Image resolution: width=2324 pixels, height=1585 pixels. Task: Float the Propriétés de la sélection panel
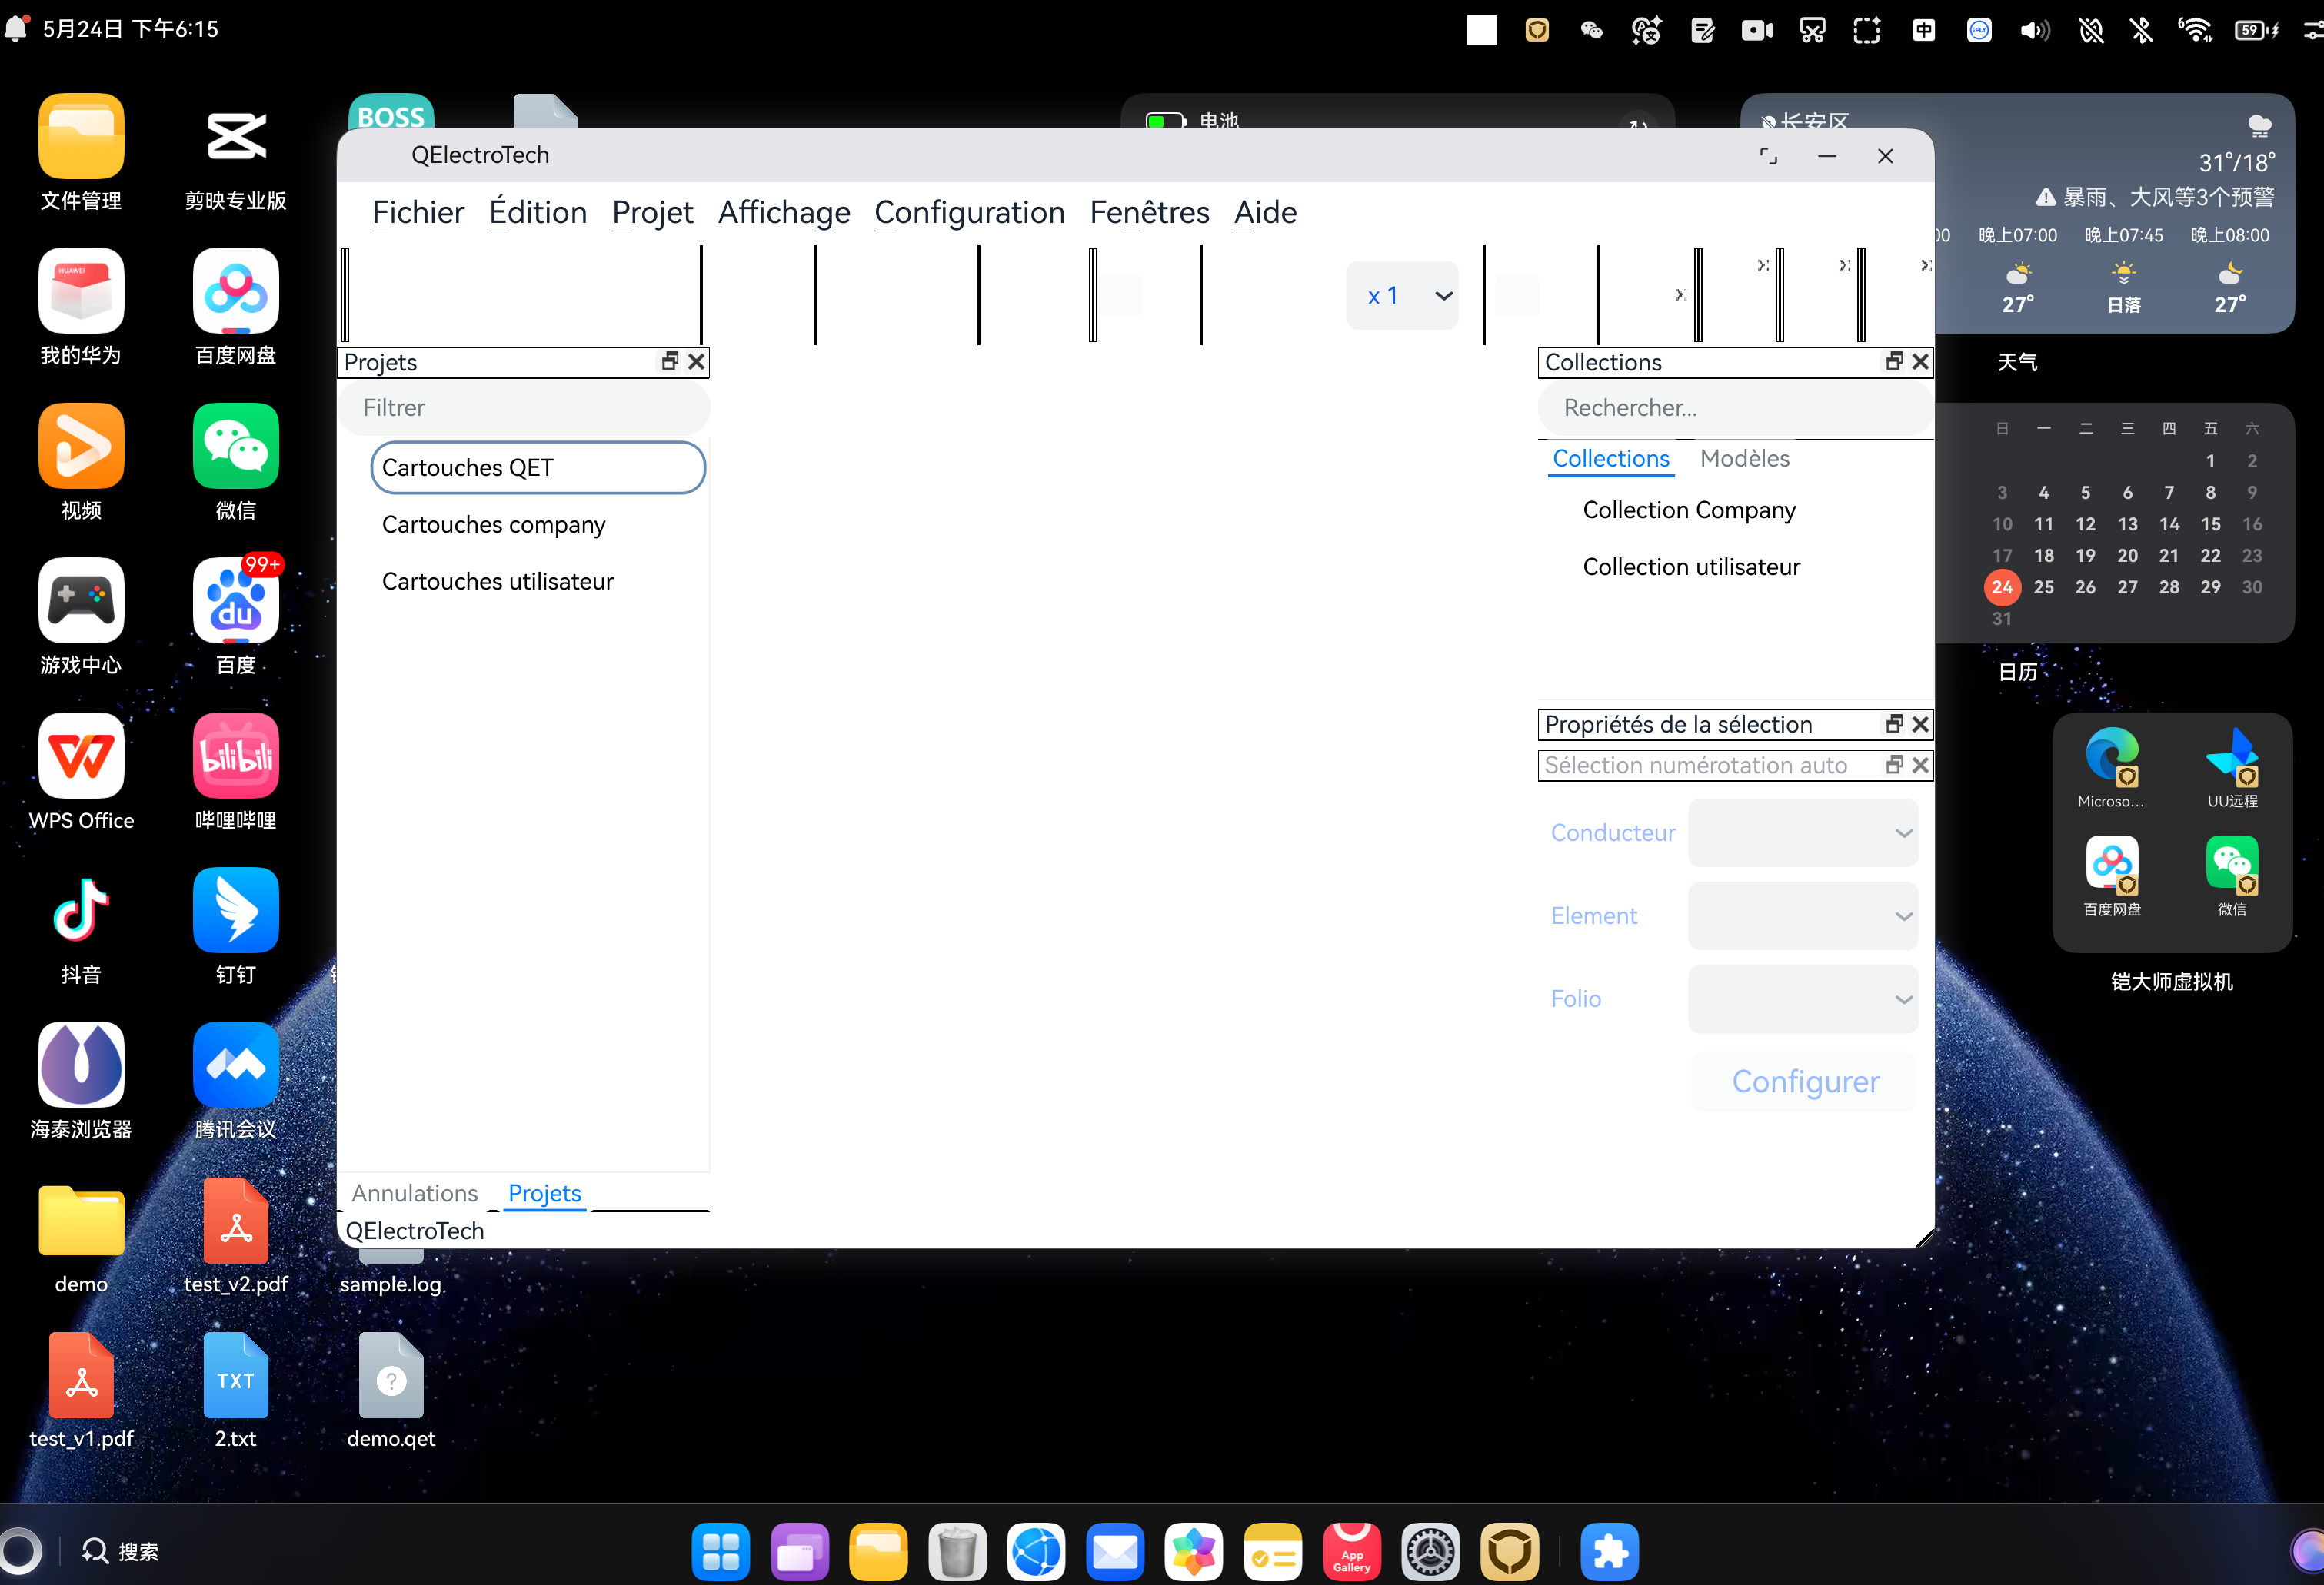click(1894, 723)
